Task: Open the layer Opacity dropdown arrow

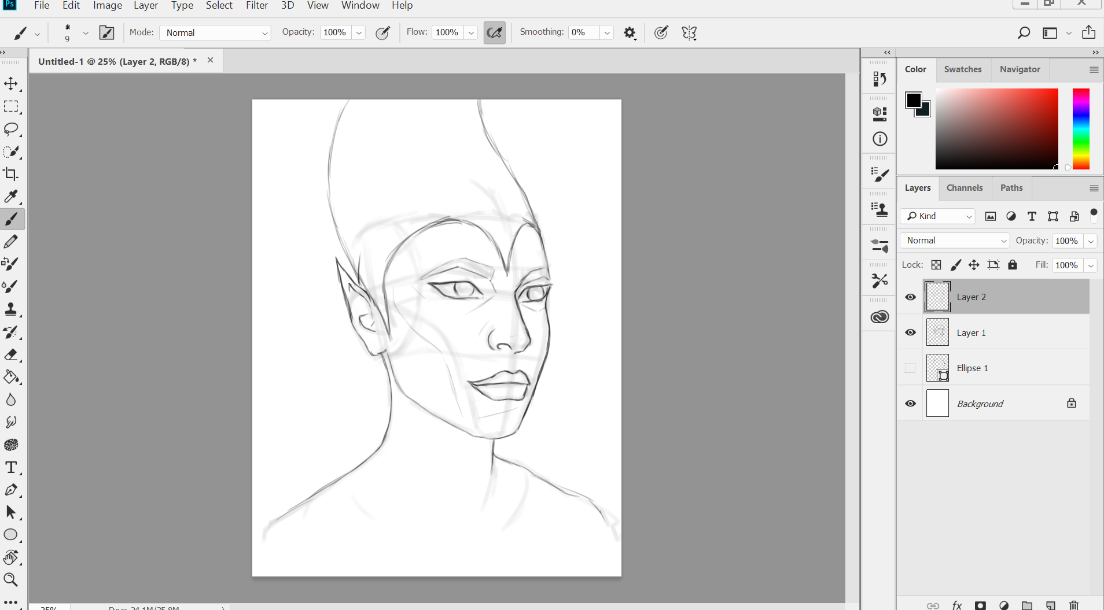Action: point(1091,241)
